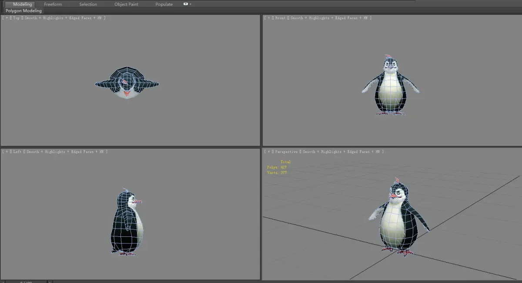Open the Selection ribbon tab
522x283 pixels.
point(88,4)
